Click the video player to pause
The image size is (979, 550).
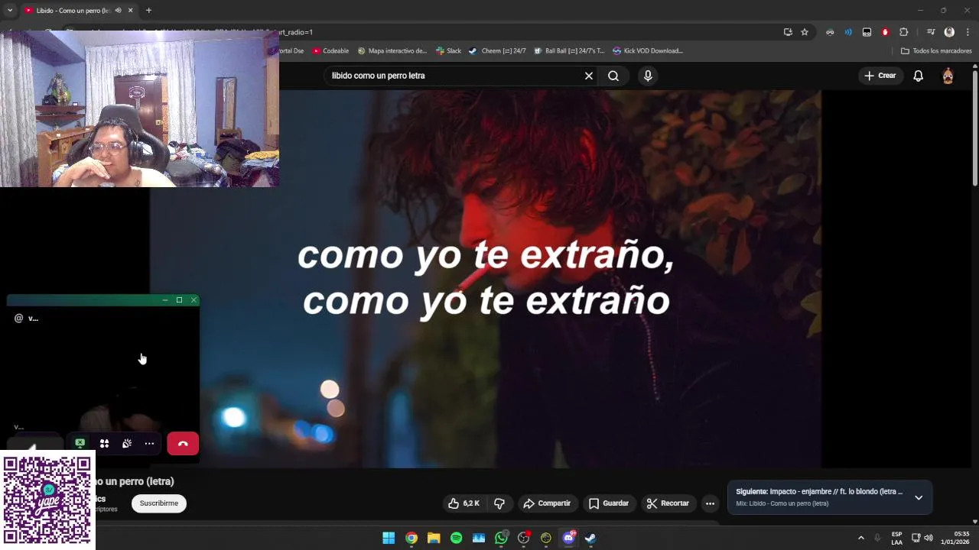point(485,279)
